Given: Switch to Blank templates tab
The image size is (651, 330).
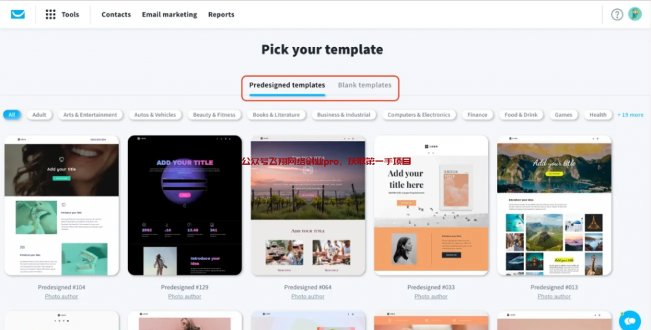Looking at the screenshot, I should pyautogui.click(x=364, y=85).
